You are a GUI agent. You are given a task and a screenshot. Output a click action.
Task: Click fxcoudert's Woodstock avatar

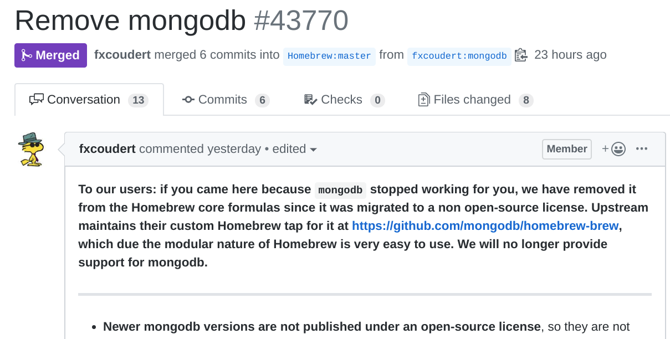point(31,149)
